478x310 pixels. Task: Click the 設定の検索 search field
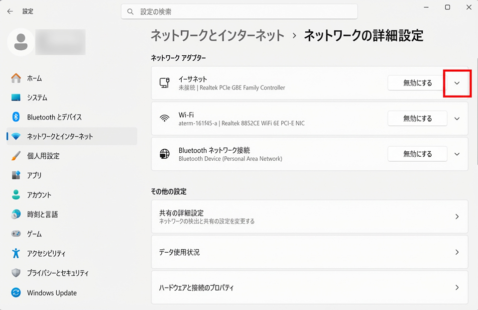coord(239,11)
